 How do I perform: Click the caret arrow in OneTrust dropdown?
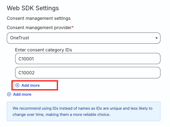click(156, 38)
